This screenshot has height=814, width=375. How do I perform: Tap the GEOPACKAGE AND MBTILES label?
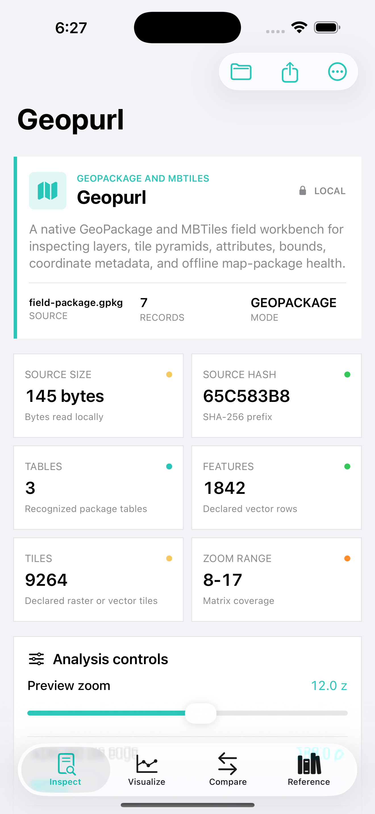143,179
